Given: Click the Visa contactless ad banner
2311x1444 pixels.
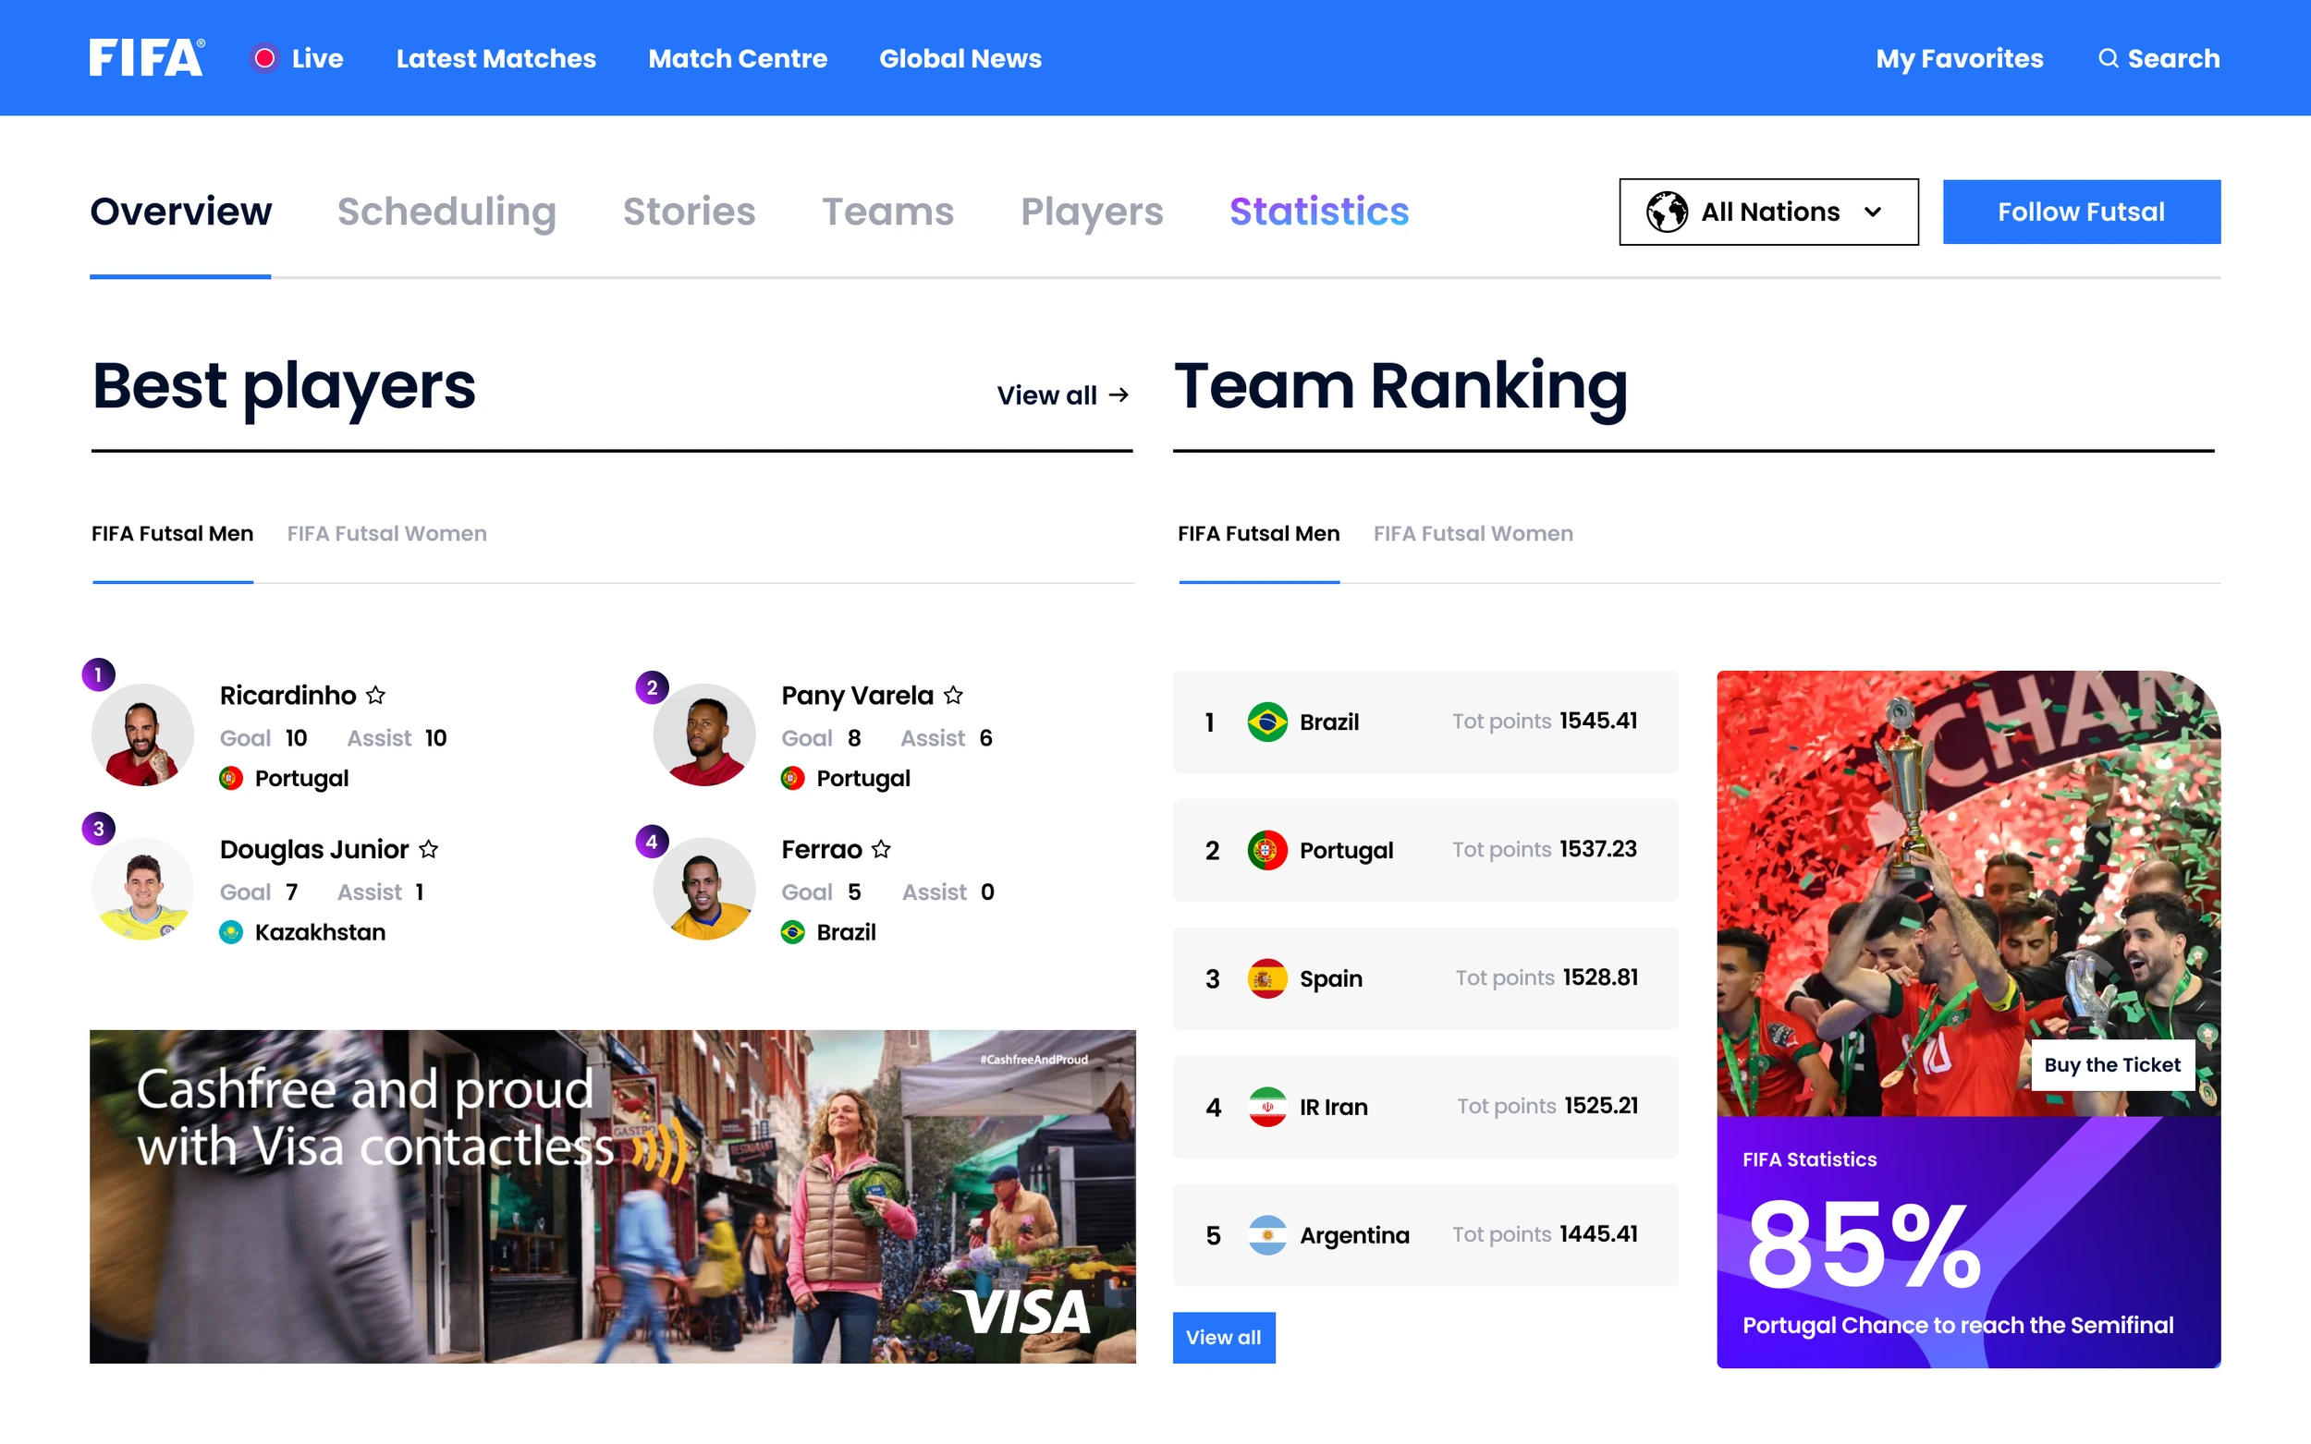Looking at the screenshot, I should [x=612, y=1195].
